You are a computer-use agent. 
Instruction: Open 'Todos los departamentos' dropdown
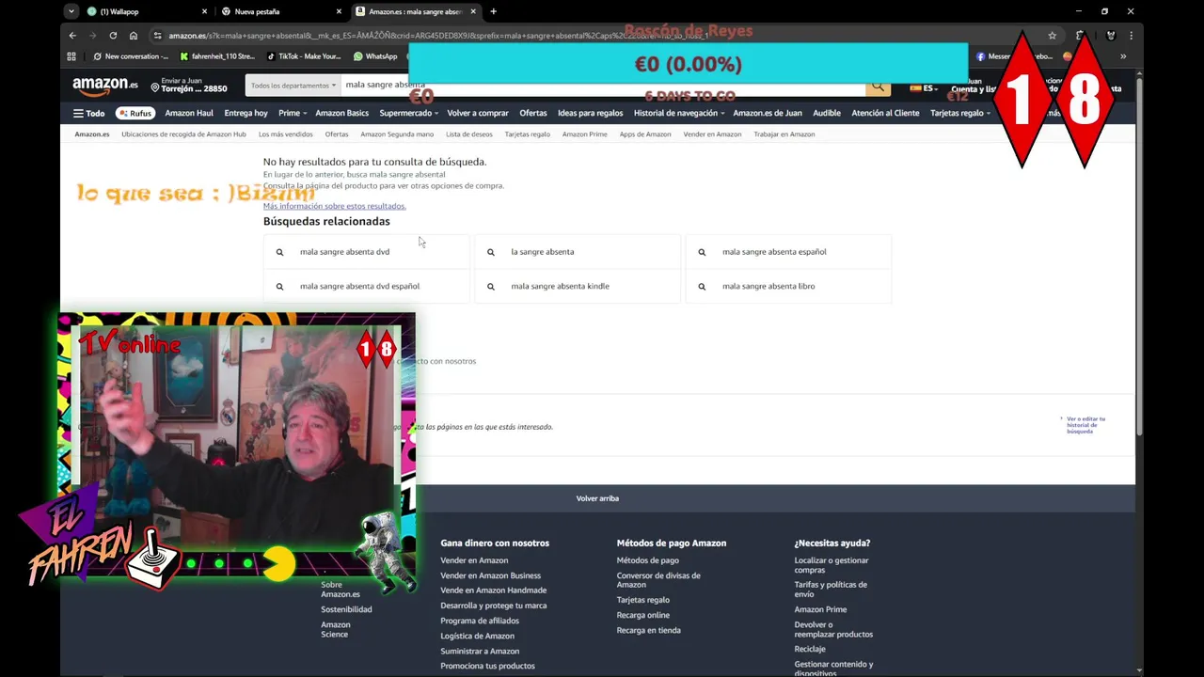tap(293, 86)
